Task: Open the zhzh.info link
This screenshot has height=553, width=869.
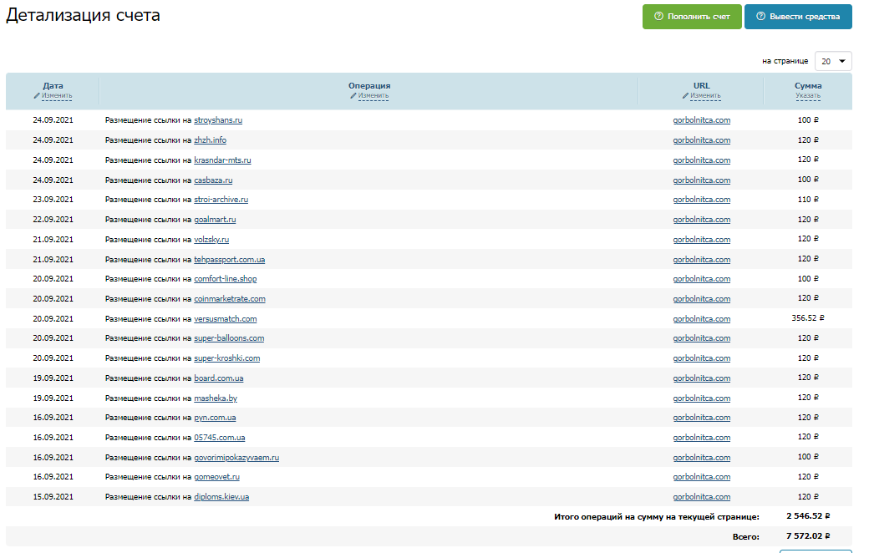Action: coord(210,140)
